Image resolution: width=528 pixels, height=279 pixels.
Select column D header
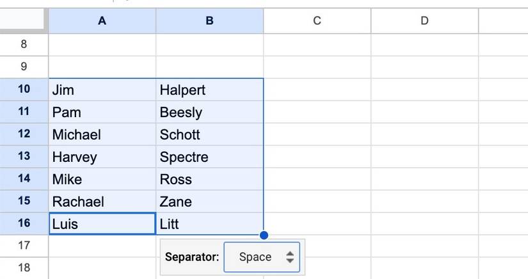point(424,20)
